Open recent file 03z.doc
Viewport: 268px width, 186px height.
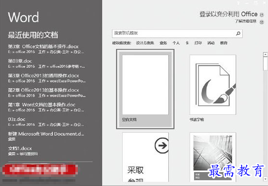tap(47, 122)
